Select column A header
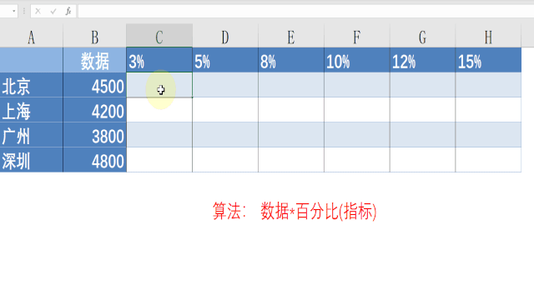The width and height of the screenshot is (534, 300). (x=32, y=36)
